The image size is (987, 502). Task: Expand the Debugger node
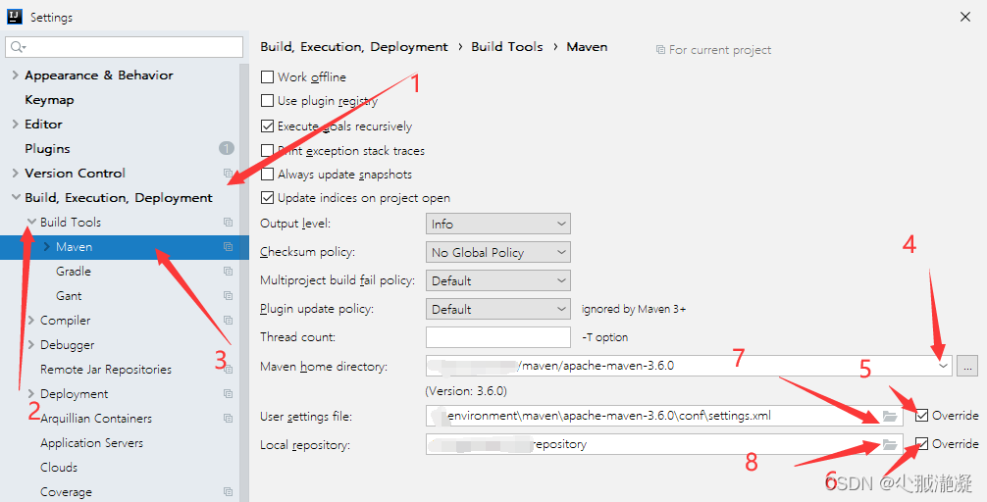pyautogui.click(x=30, y=345)
